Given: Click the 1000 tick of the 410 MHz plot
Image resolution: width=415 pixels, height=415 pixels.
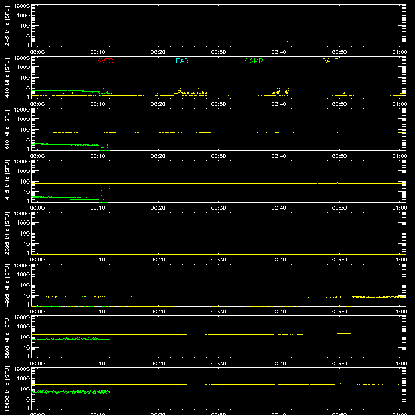Looking at the screenshot, I should [23, 67].
